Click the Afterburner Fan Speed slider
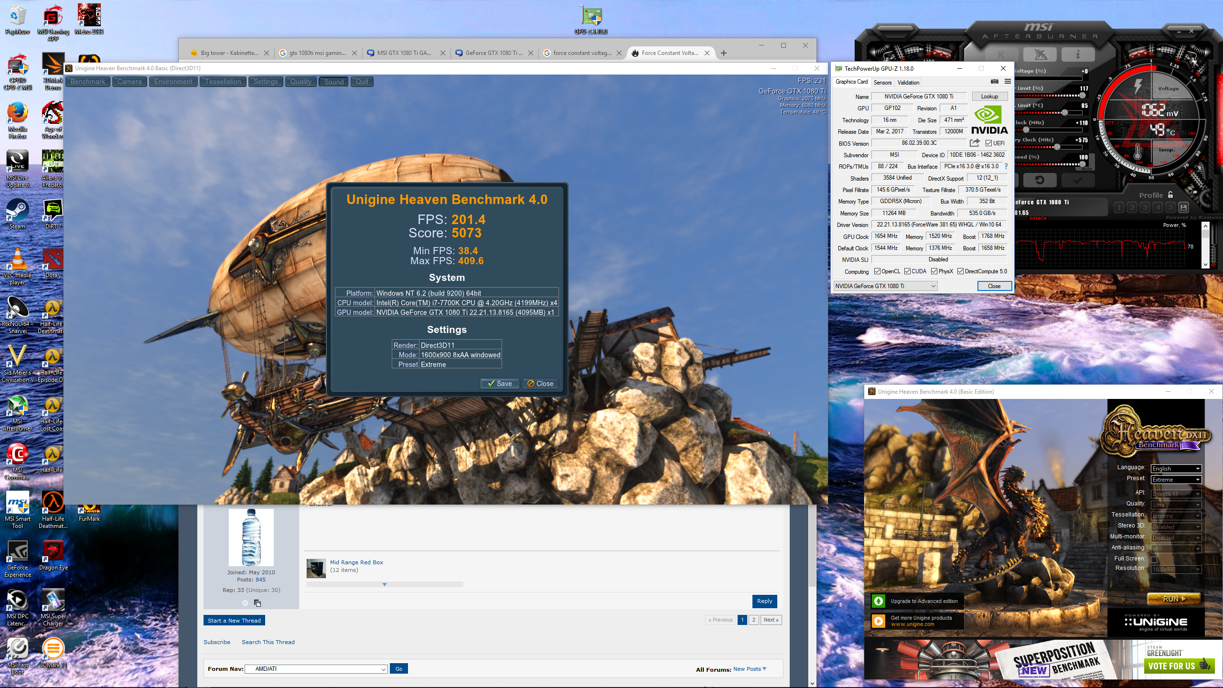 [x=1050, y=164]
